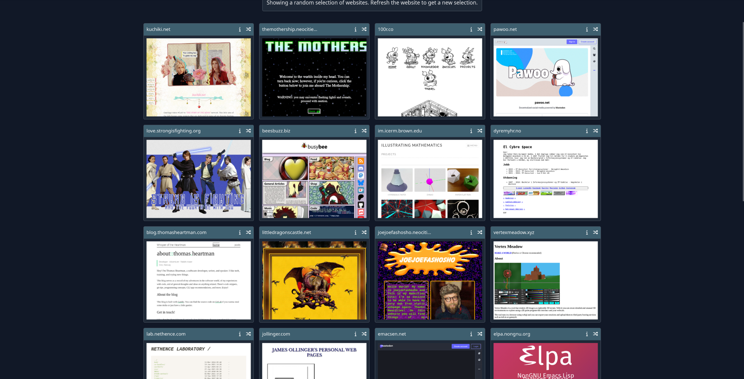Screen dimensions: 744x379
Task: Open the themothership.neocities preview thumbnail
Action: (x=314, y=77)
